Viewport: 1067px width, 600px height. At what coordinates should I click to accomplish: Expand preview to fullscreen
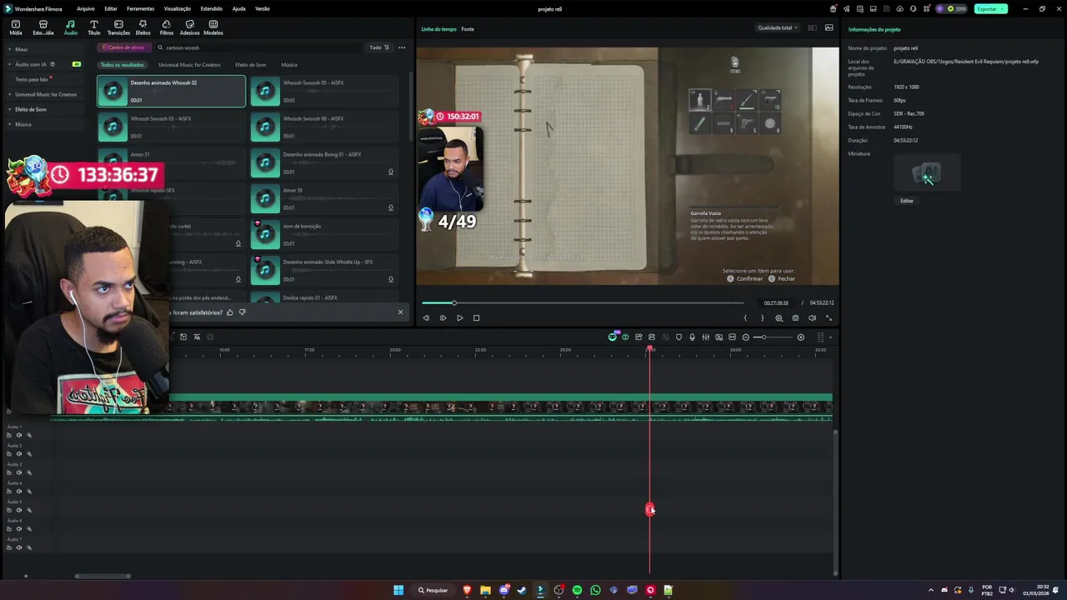click(x=829, y=317)
